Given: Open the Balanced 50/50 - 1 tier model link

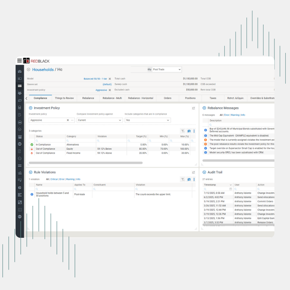Looking at the screenshot, I should pyautogui.click(x=95, y=79).
